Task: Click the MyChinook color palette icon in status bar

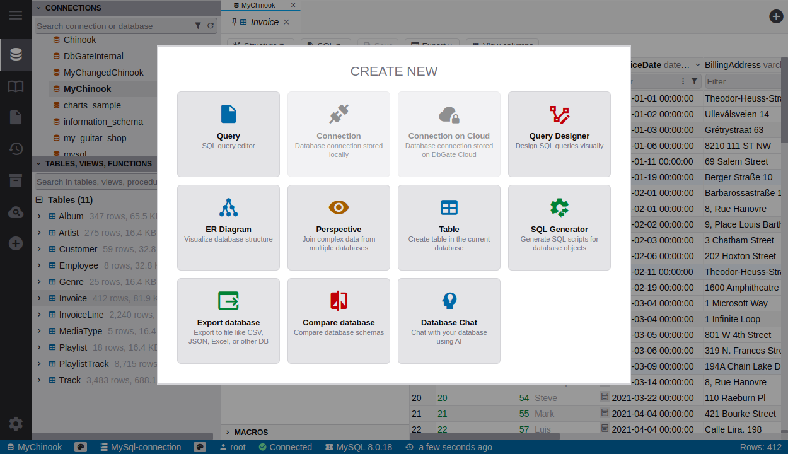Action: tap(81, 447)
